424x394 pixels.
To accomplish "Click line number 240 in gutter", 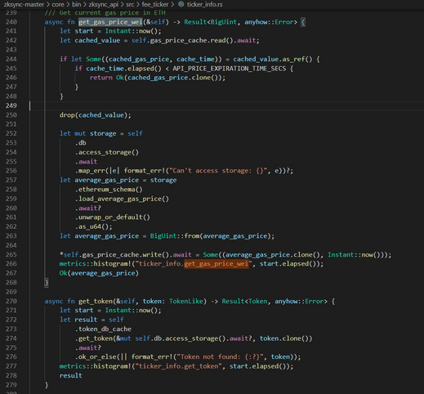I will (x=11, y=22).
